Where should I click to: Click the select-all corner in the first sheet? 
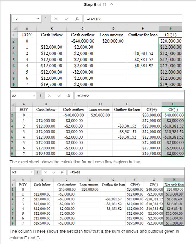(x=14, y=29)
